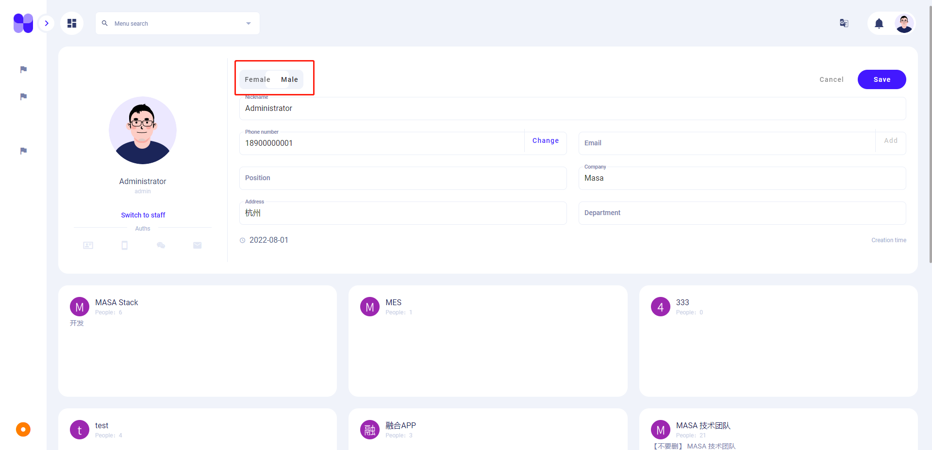Viewport: 932px width, 450px height.
Task: Select Female gender option
Action: [257, 79]
